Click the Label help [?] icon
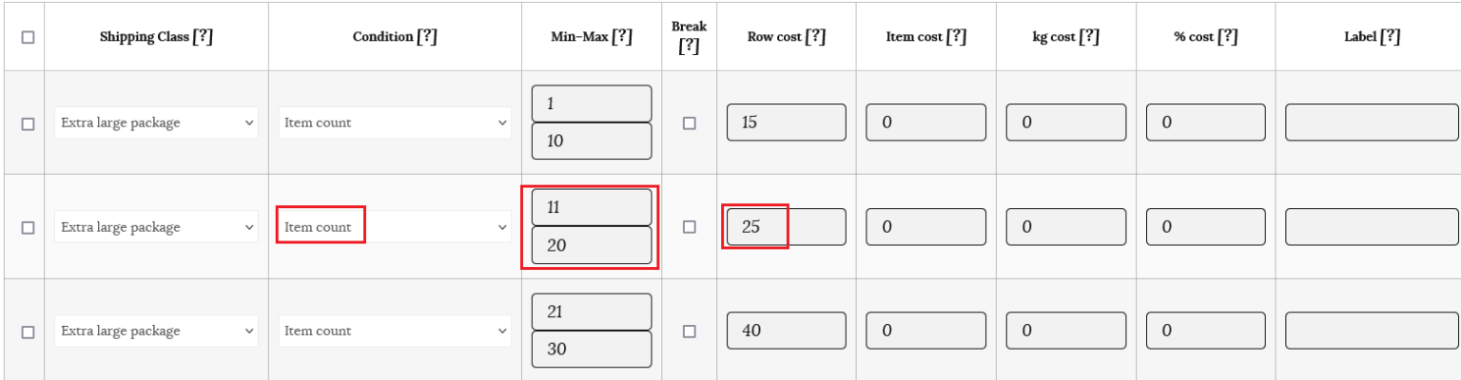Screen dimensions: 1461x380 pos(1390,37)
